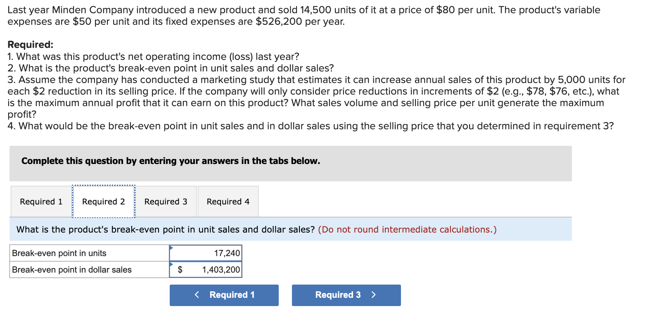Open the Required 3 tab
The height and width of the screenshot is (323, 664).
click(x=166, y=202)
